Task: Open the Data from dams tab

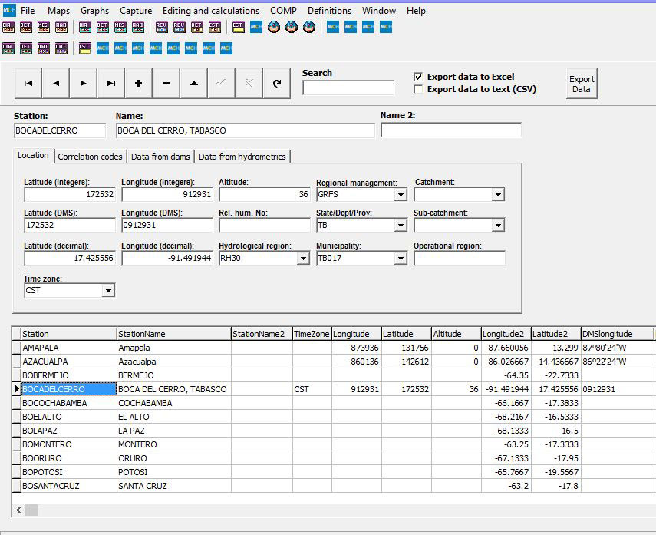Action: (160, 157)
